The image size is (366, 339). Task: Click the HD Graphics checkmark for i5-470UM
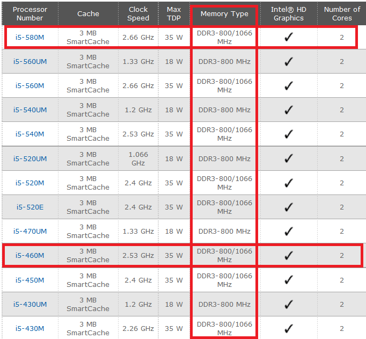point(289,231)
